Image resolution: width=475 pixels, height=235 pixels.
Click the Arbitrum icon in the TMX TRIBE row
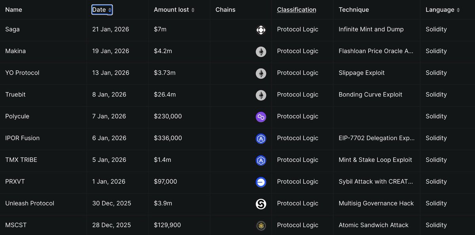pos(261,160)
